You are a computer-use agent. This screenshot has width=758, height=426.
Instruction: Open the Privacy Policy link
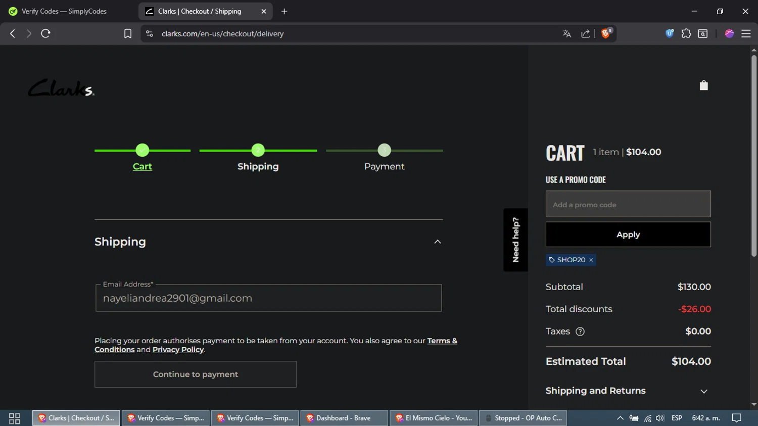[178, 350]
